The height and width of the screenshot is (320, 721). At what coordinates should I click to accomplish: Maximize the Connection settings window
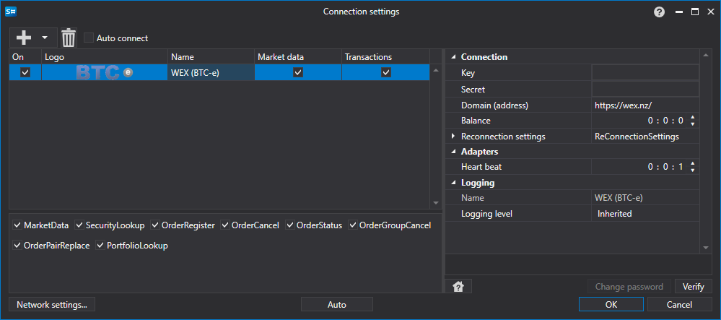click(x=695, y=12)
